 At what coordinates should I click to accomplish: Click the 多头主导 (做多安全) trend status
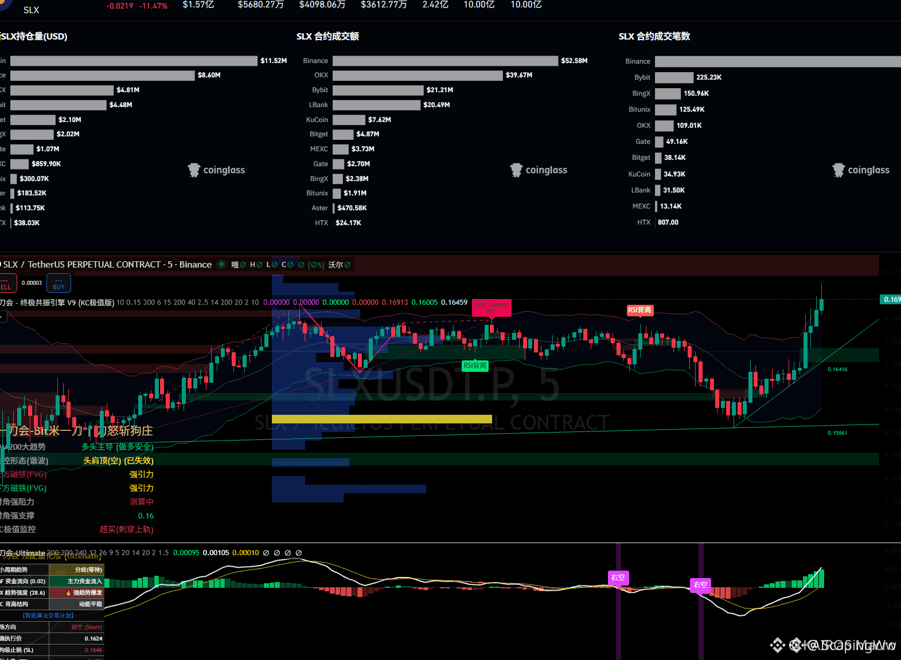(118, 447)
